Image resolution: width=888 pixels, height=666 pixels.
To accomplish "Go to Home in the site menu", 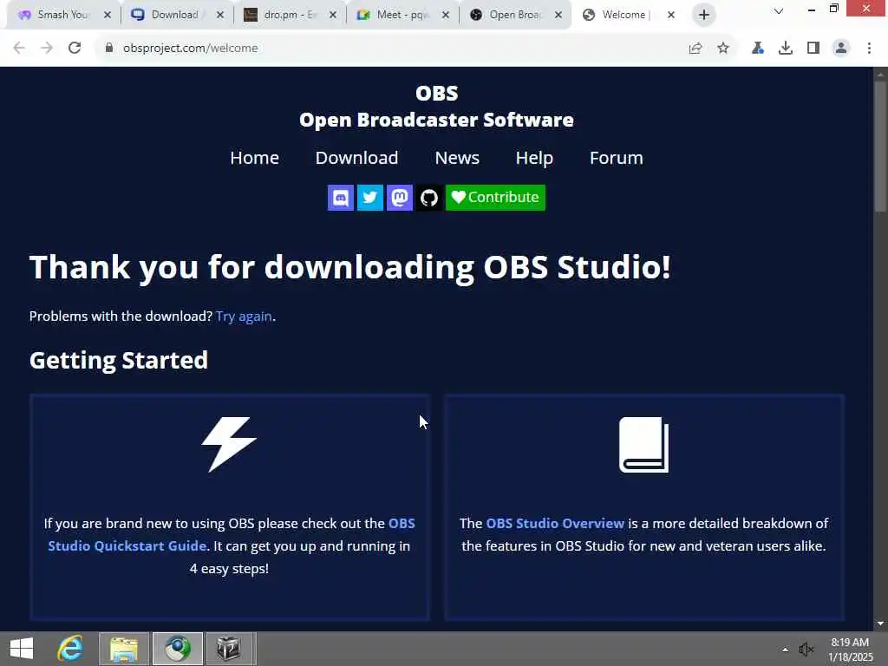I will click(254, 158).
